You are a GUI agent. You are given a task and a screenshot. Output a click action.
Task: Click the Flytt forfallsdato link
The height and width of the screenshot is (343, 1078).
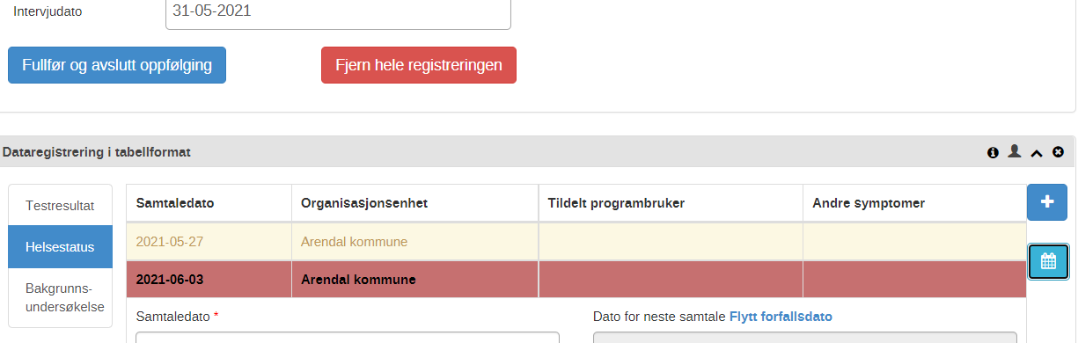(x=781, y=317)
